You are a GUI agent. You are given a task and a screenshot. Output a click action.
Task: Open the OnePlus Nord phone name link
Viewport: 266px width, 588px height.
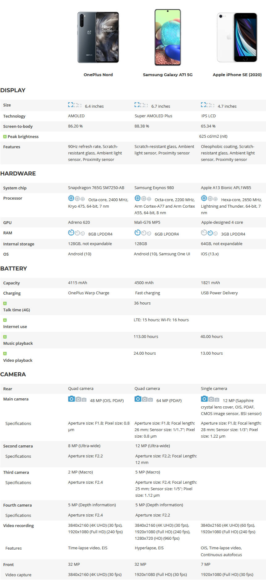[98, 75]
